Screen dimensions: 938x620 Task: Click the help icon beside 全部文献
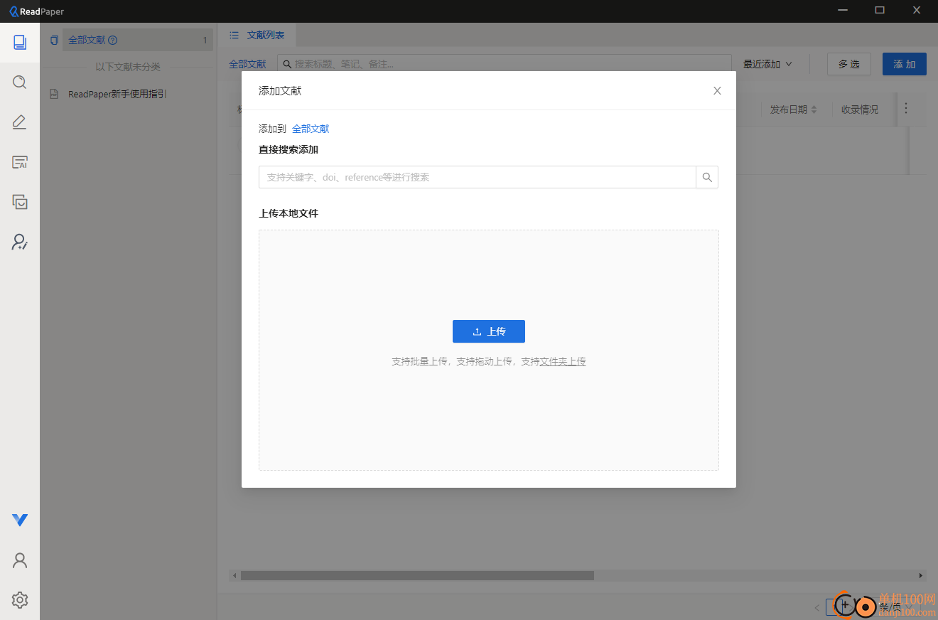pyautogui.click(x=112, y=41)
